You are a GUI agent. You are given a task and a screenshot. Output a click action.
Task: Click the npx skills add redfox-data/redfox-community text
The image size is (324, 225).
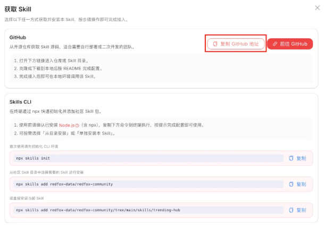tap(64, 184)
